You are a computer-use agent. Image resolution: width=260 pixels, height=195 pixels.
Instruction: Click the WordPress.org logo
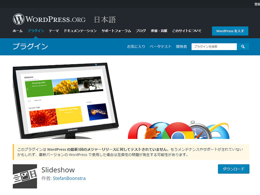[49, 19]
